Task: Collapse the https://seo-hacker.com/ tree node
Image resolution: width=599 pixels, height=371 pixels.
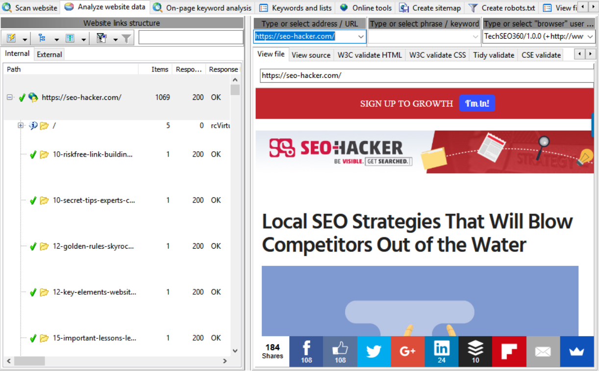Action: coord(9,97)
